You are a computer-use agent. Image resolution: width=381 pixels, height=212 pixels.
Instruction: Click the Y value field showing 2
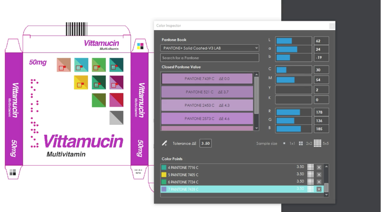[321, 90]
